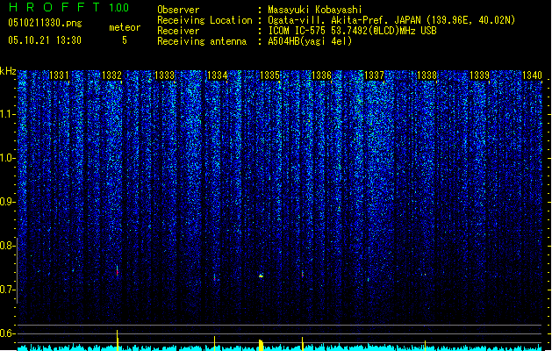552x351 pixels.
Task: Click the red meteor echo near 1332
Action: click(x=118, y=270)
